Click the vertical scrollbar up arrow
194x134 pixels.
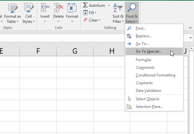click(191, 48)
